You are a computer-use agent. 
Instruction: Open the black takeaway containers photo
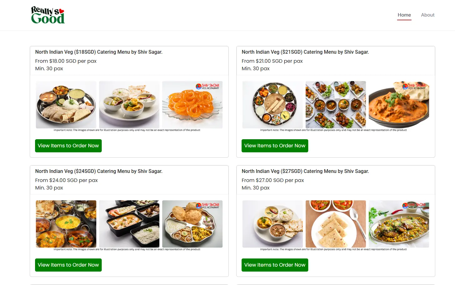click(129, 224)
